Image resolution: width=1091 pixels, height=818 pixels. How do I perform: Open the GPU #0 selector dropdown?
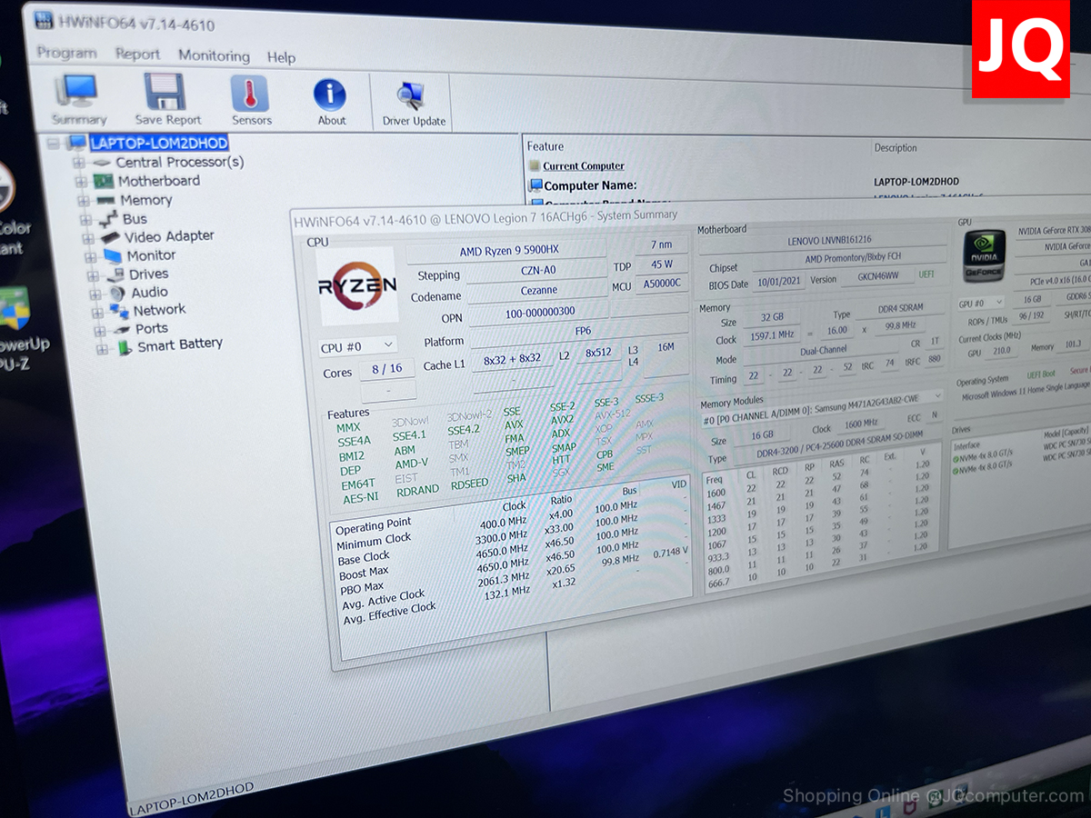980,303
